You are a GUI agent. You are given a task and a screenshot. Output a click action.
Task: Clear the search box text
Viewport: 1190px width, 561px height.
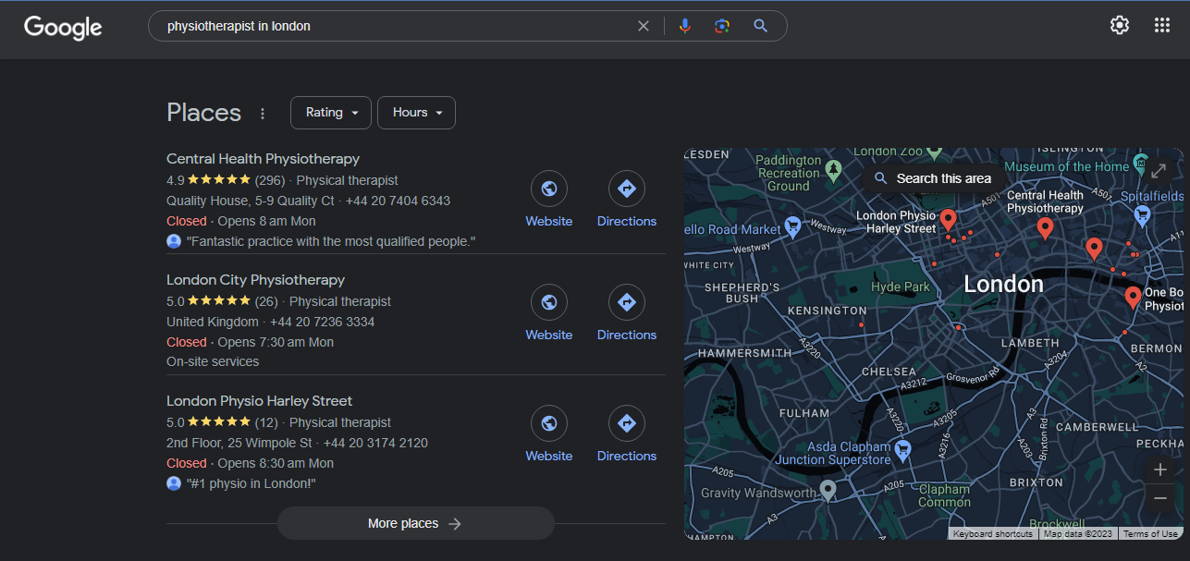644,26
